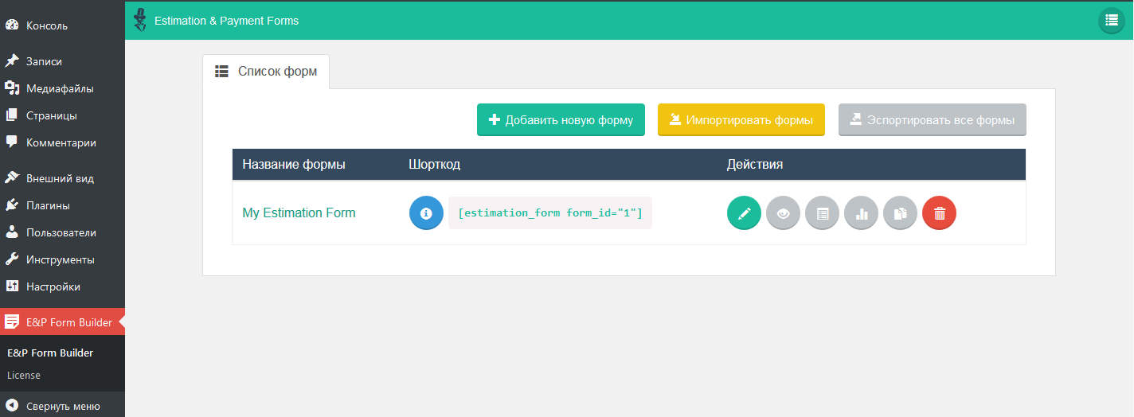The image size is (1134, 417).
Task: Click the blue shortcode info icon
Action: point(426,213)
